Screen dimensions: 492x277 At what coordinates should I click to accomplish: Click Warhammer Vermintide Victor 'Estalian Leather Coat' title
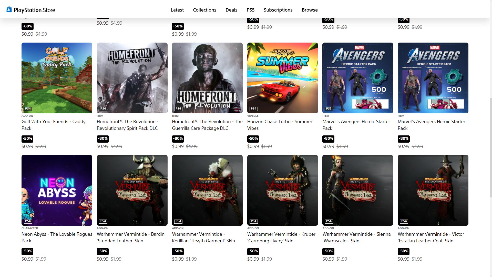tap(431, 238)
